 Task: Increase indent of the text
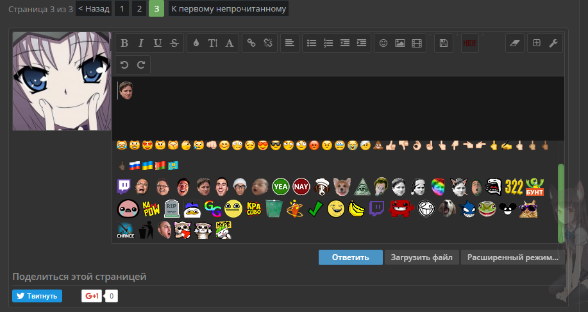(362, 43)
